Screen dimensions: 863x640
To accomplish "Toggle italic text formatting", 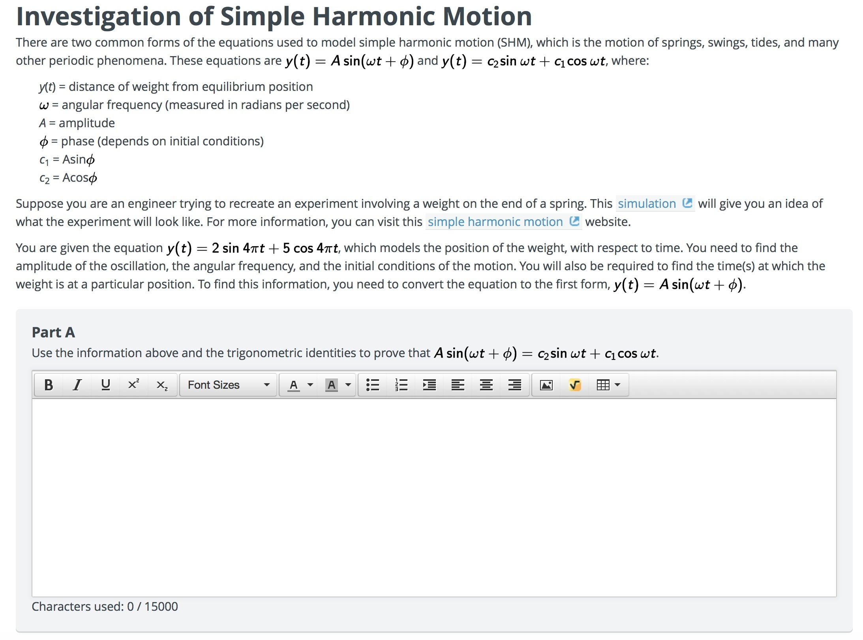I will click(77, 385).
